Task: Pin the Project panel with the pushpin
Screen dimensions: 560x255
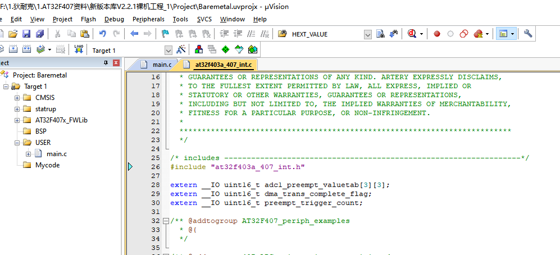Action: (106, 63)
